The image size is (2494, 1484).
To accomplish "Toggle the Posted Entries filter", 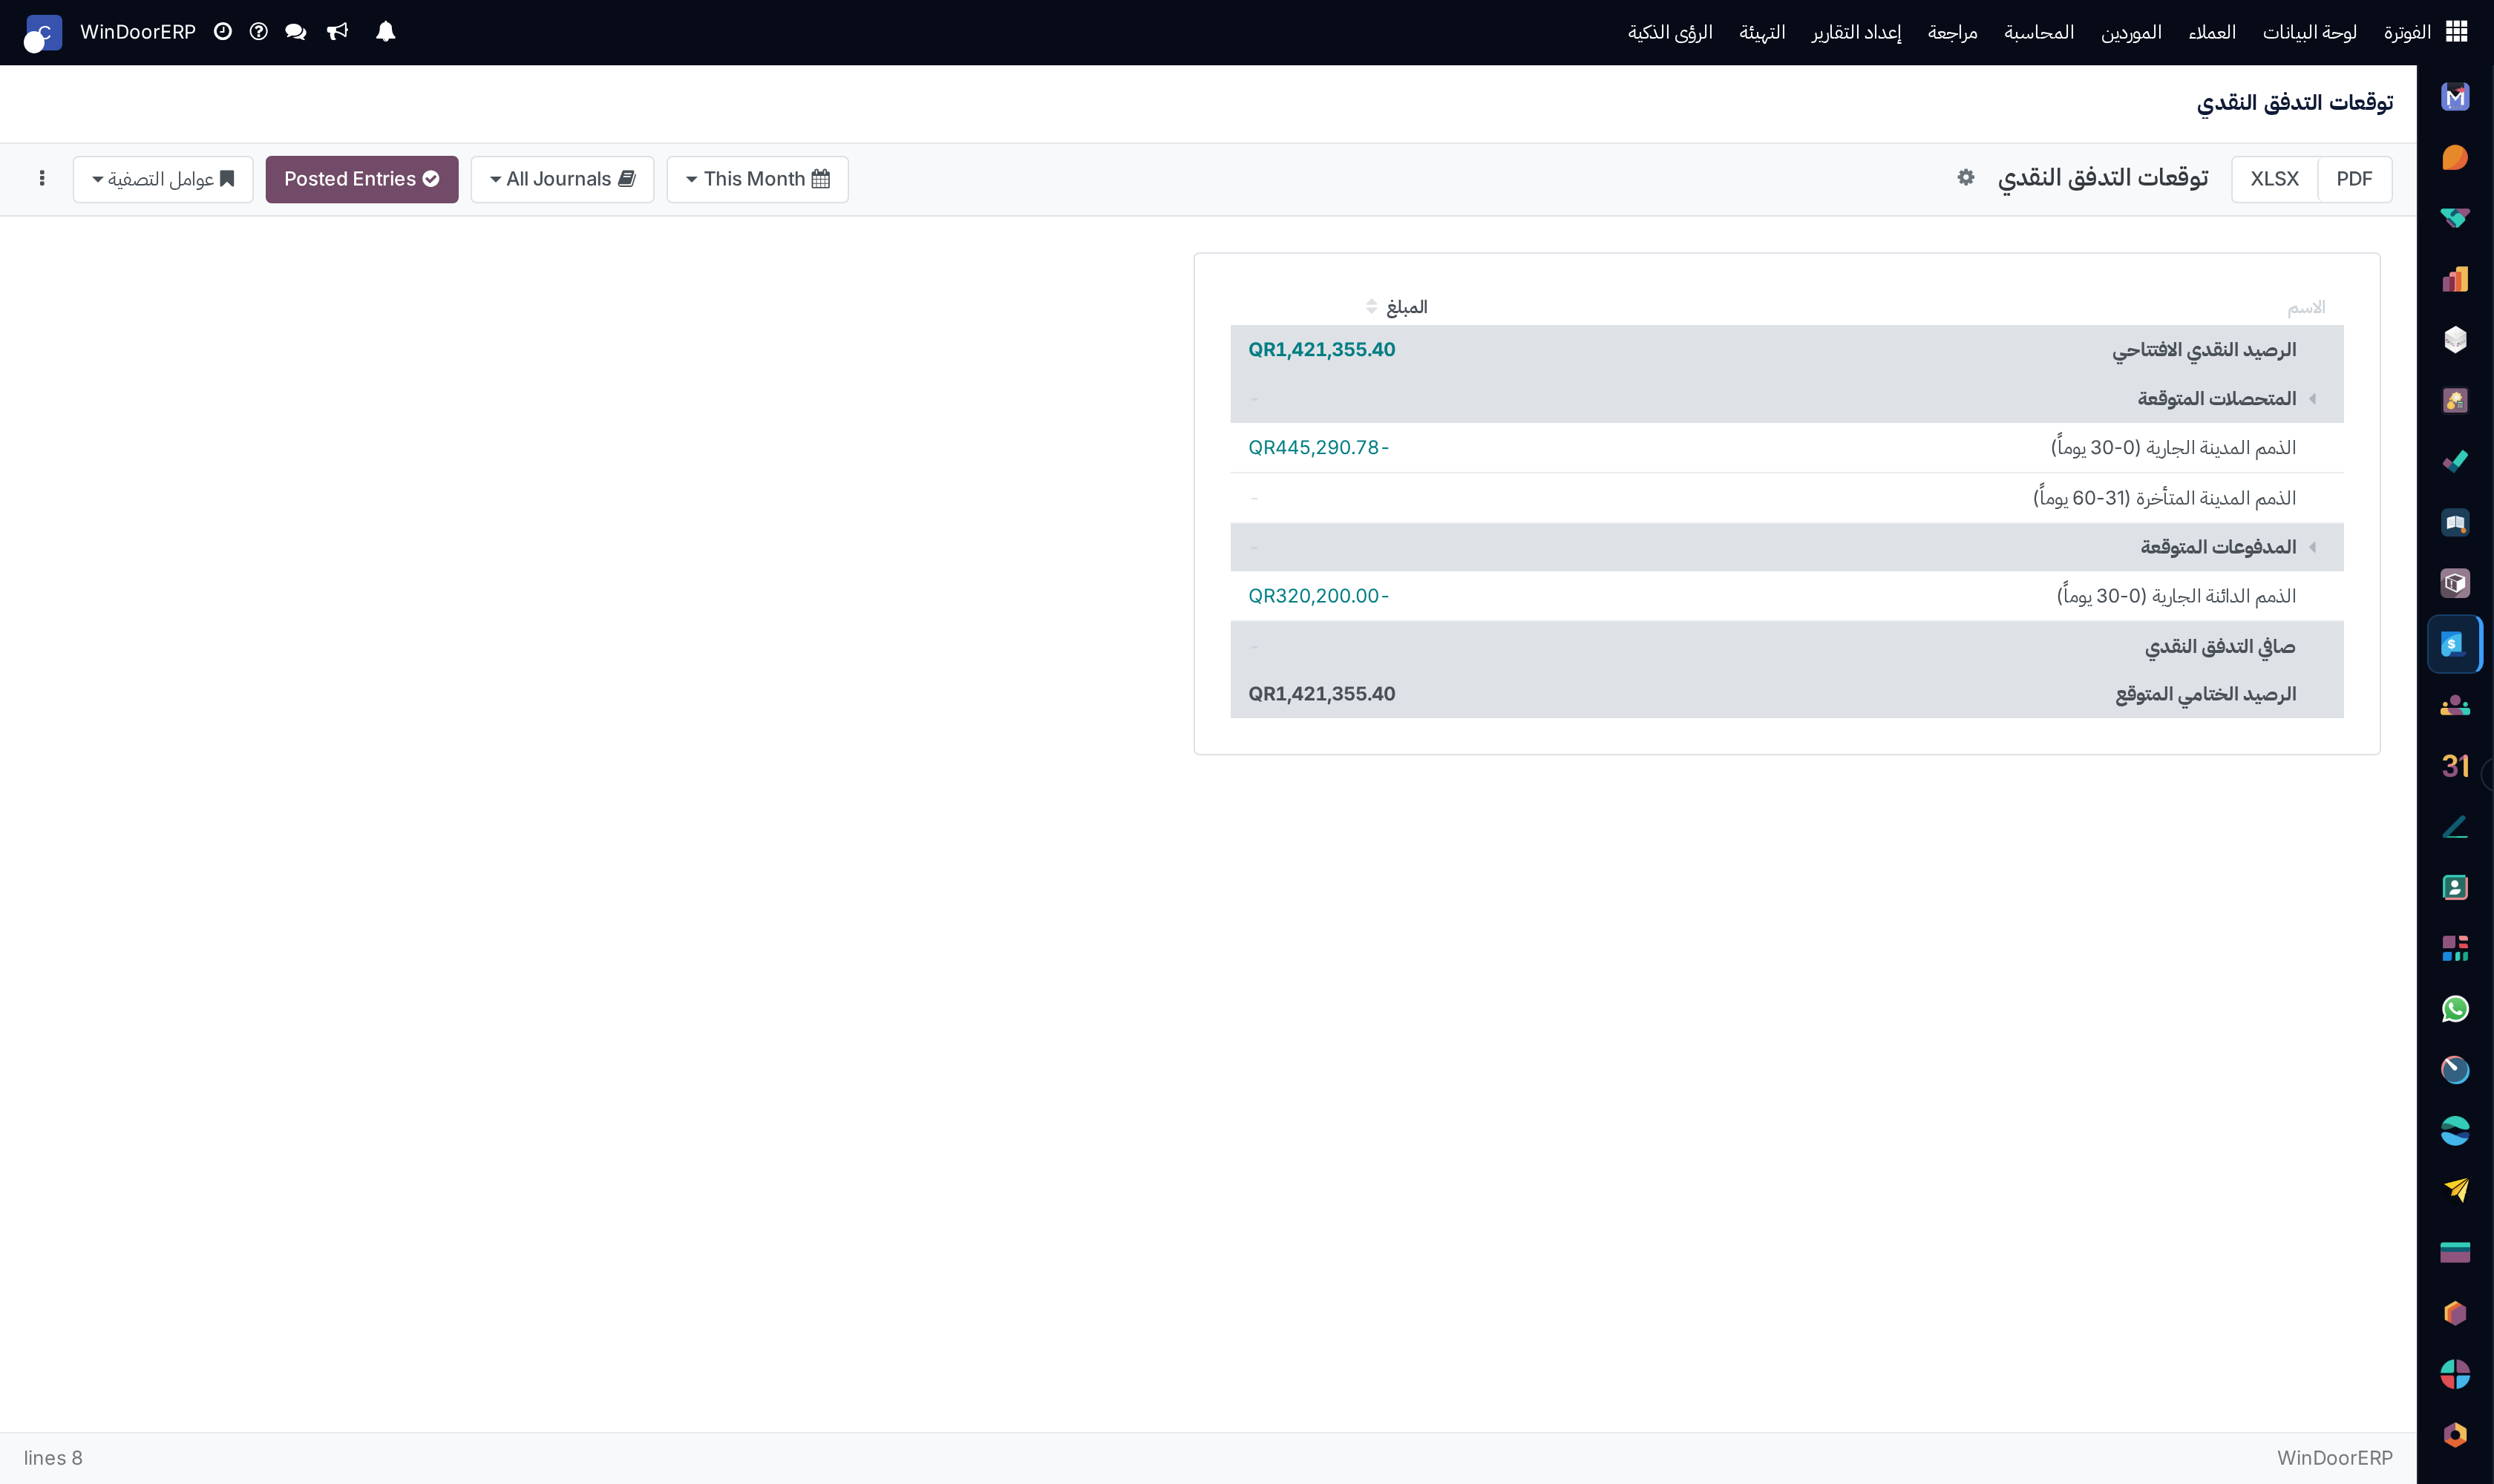I will (x=362, y=179).
